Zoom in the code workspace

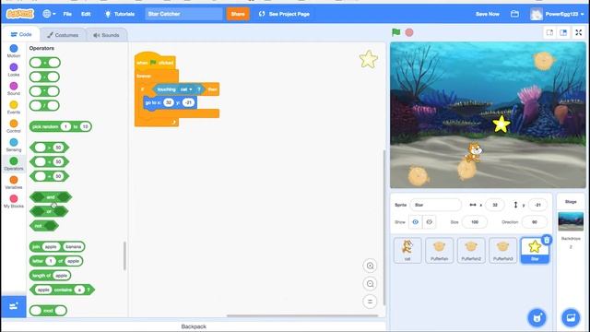[370, 267]
